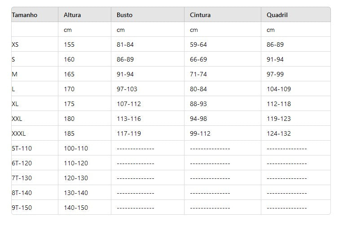Click the height range 120-130
The width and height of the screenshot is (343, 226).
coord(76,178)
